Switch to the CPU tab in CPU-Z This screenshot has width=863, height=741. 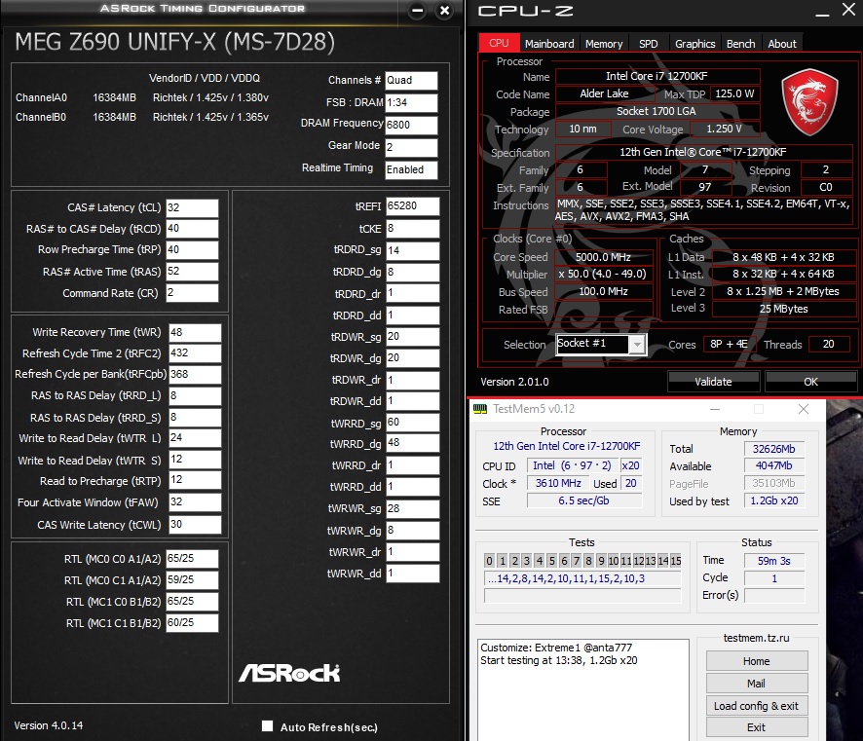(x=500, y=43)
